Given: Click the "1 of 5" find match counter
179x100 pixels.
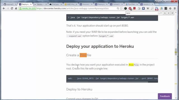Looking at the screenshot, I should coord(160,13).
